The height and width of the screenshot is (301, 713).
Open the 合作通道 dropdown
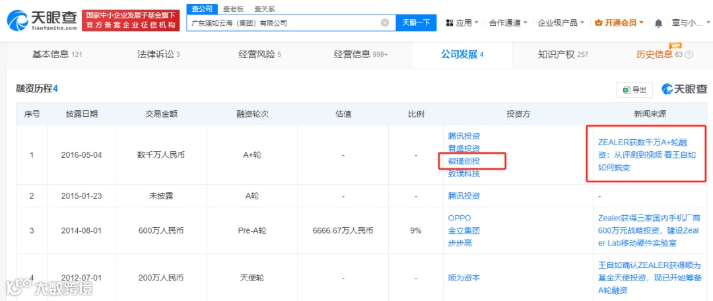tap(508, 22)
